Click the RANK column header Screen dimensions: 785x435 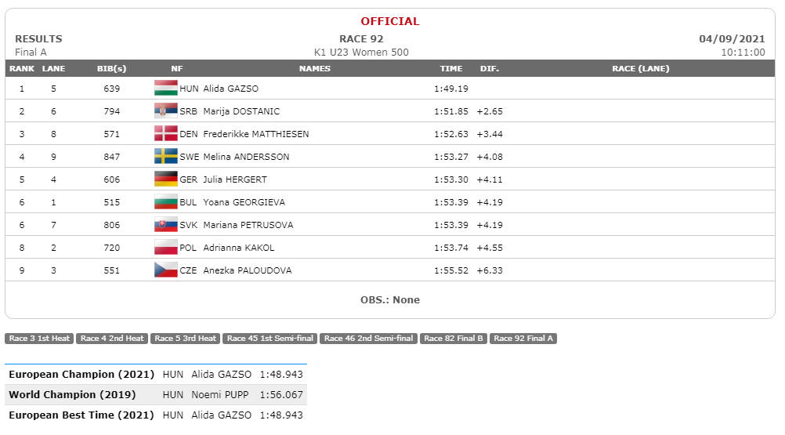click(21, 68)
